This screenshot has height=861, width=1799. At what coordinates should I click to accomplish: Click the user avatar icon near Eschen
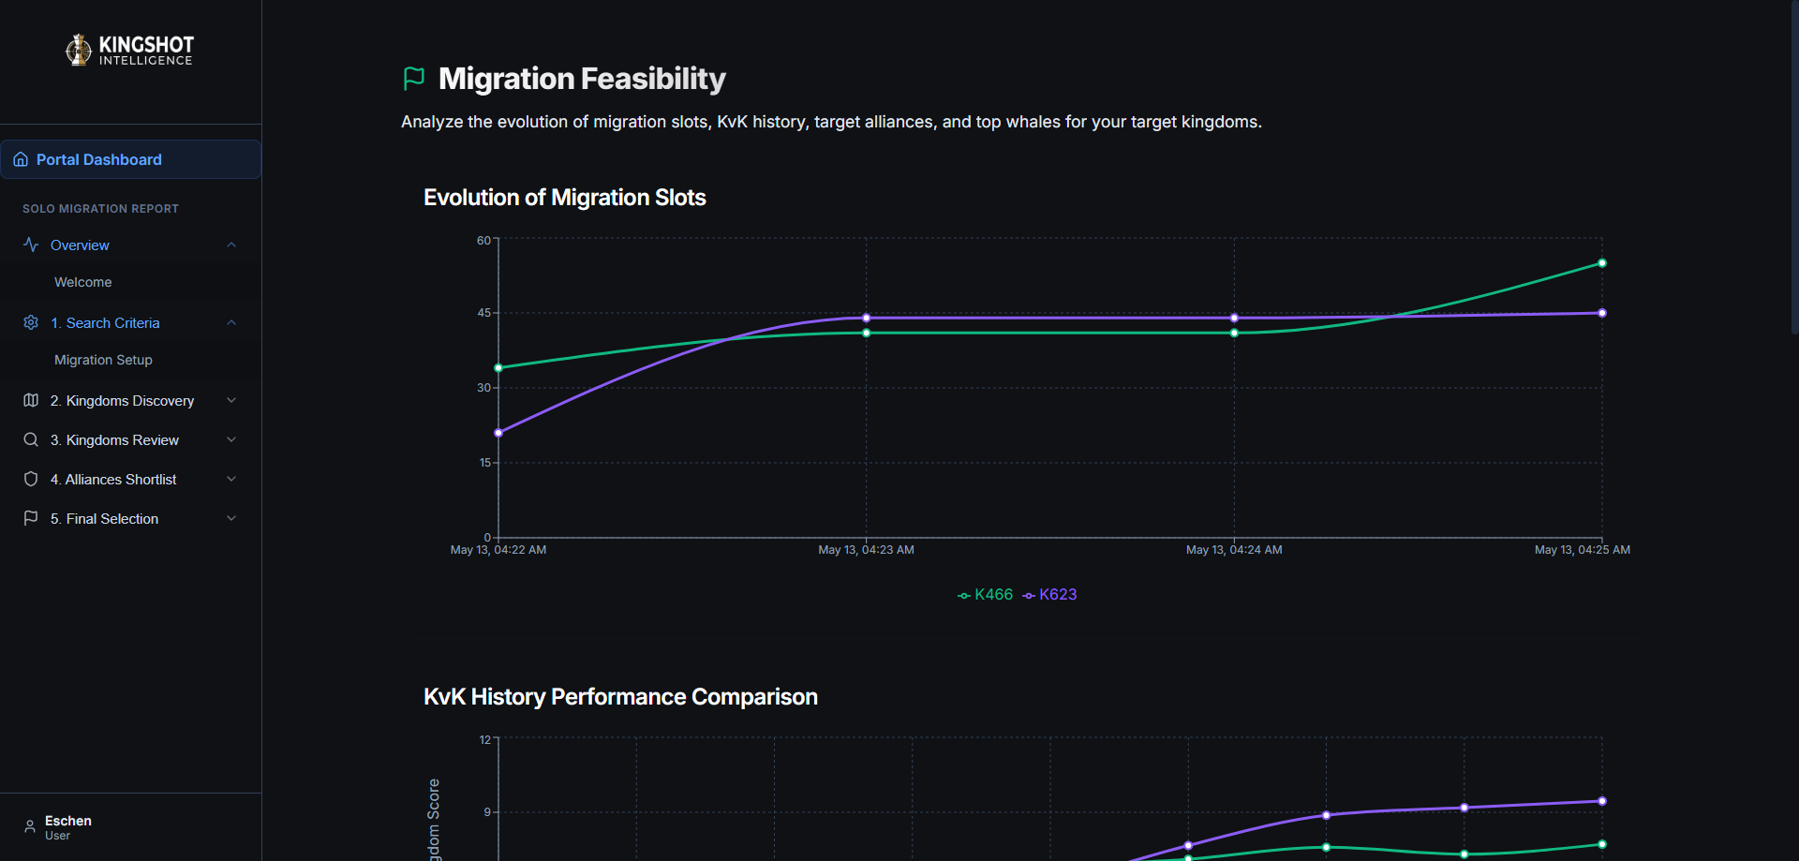click(x=30, y=827)
